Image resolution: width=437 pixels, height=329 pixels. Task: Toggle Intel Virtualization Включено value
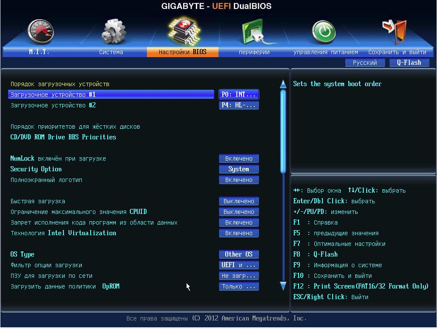(239, 233)
